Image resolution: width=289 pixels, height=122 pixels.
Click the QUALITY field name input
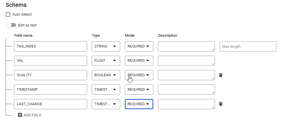pyautogui.click(x=50, y=75)
